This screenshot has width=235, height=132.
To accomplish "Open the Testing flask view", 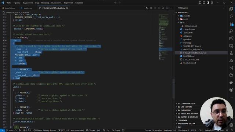I will 231,53.
